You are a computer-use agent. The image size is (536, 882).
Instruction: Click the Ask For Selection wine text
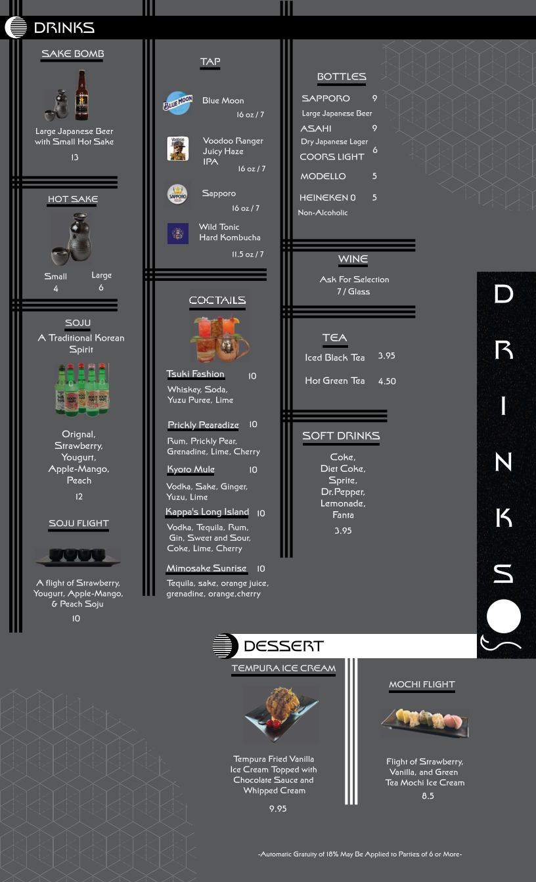click(x=354, y=280)
